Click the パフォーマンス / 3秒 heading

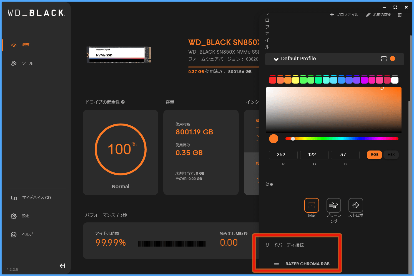pyautogui.click(x=106, y=215)
